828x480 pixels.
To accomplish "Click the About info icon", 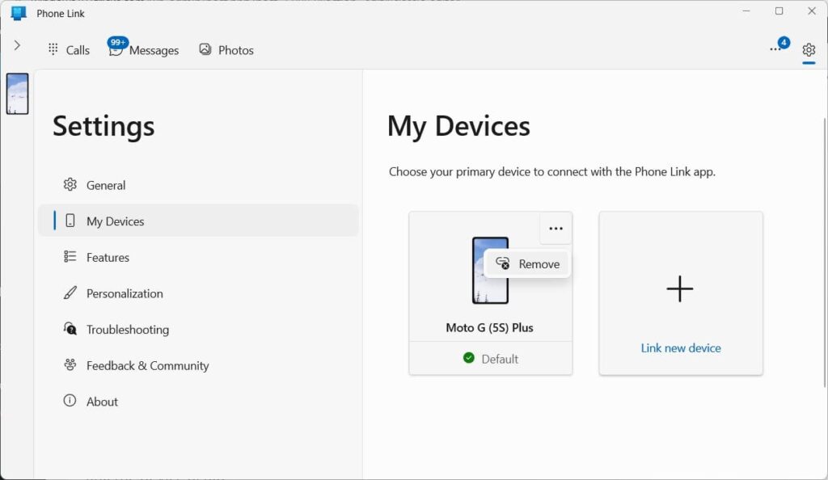I will pos(68,401).
